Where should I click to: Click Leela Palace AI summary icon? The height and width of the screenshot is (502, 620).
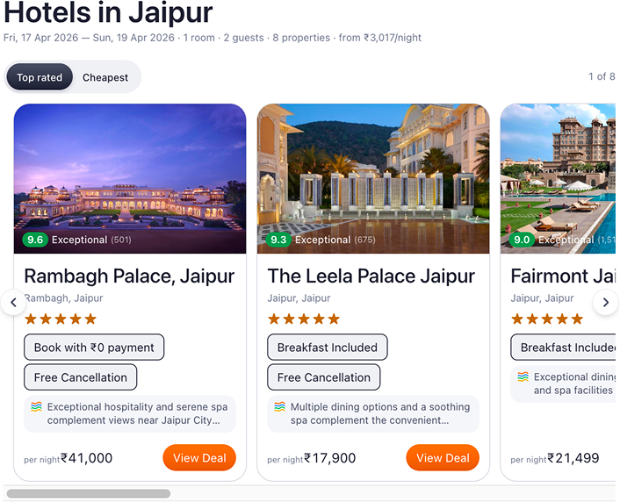pyautogui.click(x=279, y=407)
